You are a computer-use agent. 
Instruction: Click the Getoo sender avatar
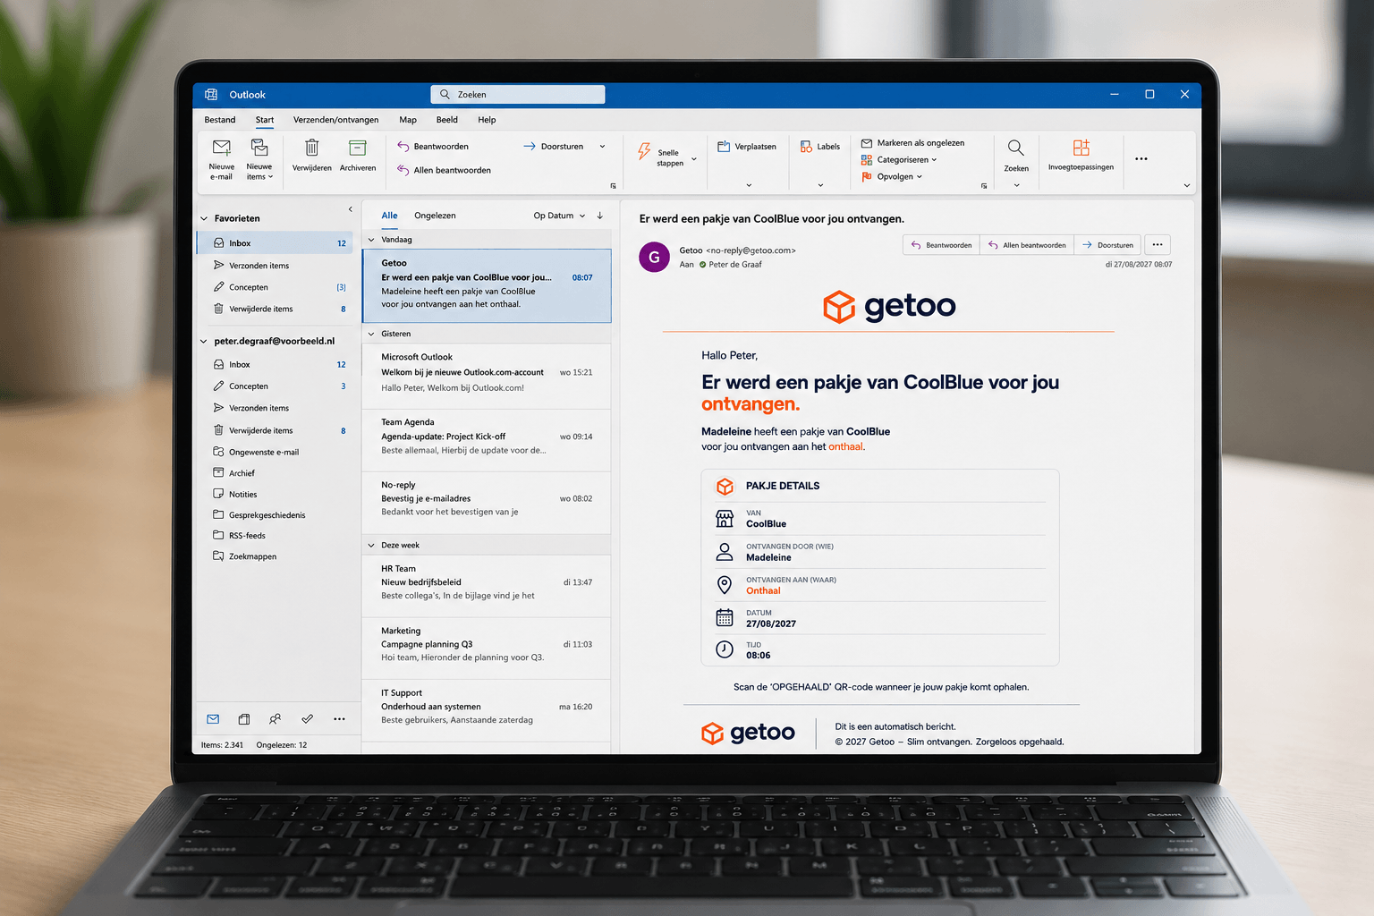pyautogui.click(x=655, y=257)
